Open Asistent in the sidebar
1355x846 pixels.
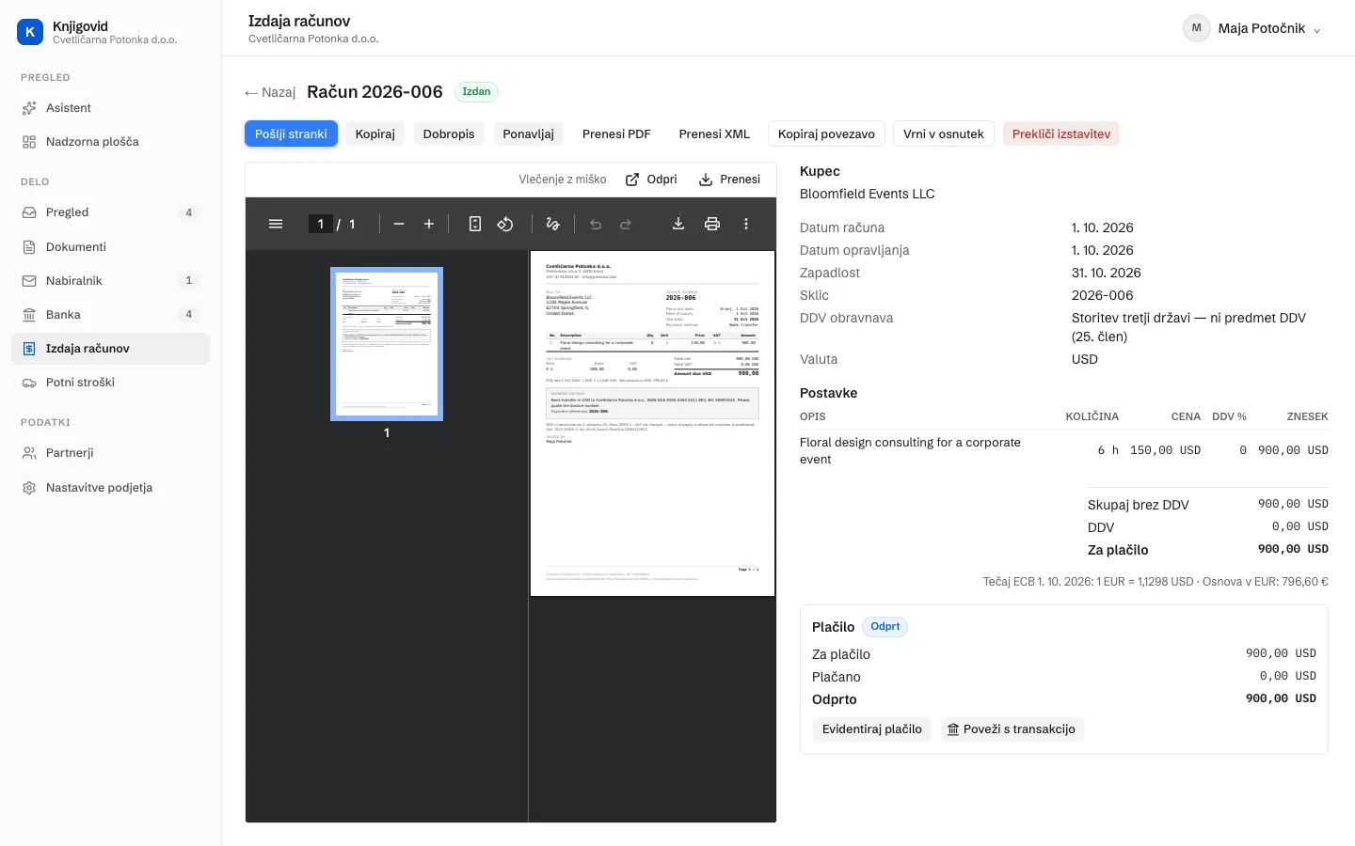(111, 108)
